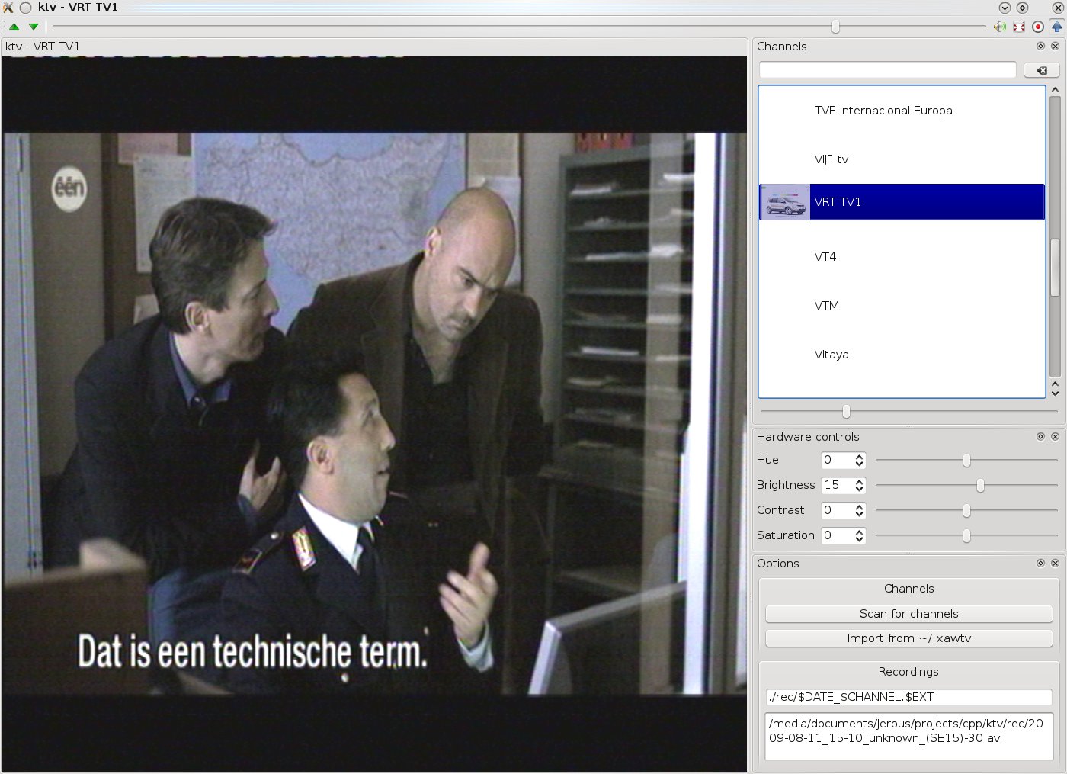Select the VT4 channel

click(902, 257)
